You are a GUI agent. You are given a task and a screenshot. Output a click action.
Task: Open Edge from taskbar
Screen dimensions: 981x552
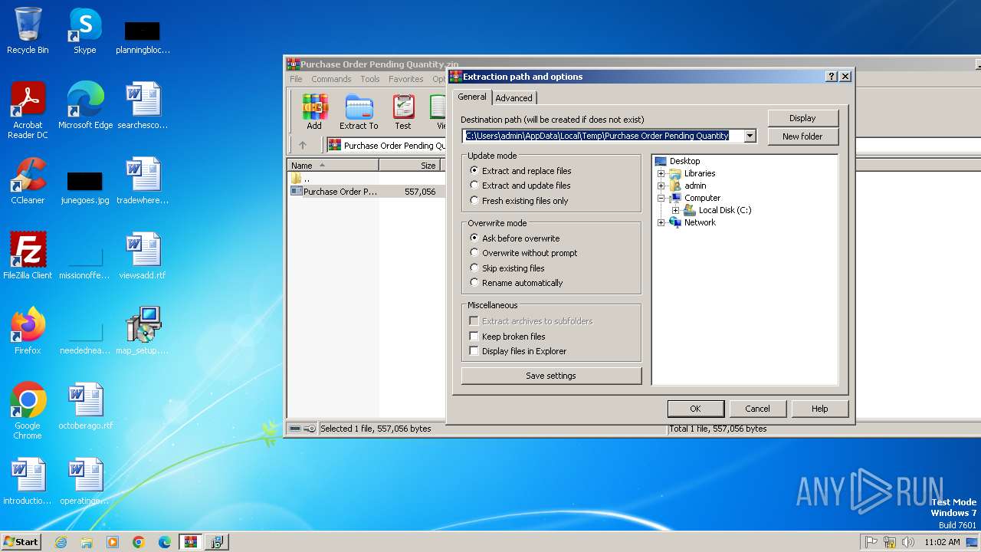pos(165,542)
